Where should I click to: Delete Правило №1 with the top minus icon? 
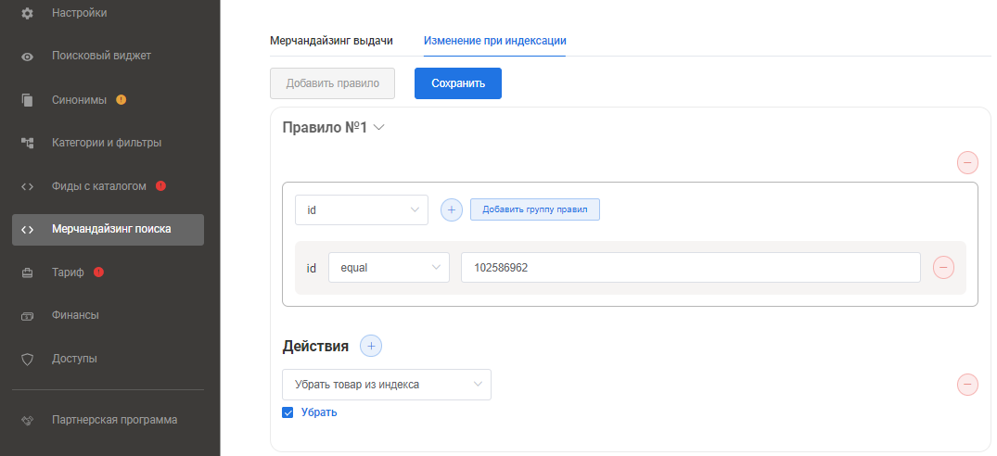(x=967, y=163)
